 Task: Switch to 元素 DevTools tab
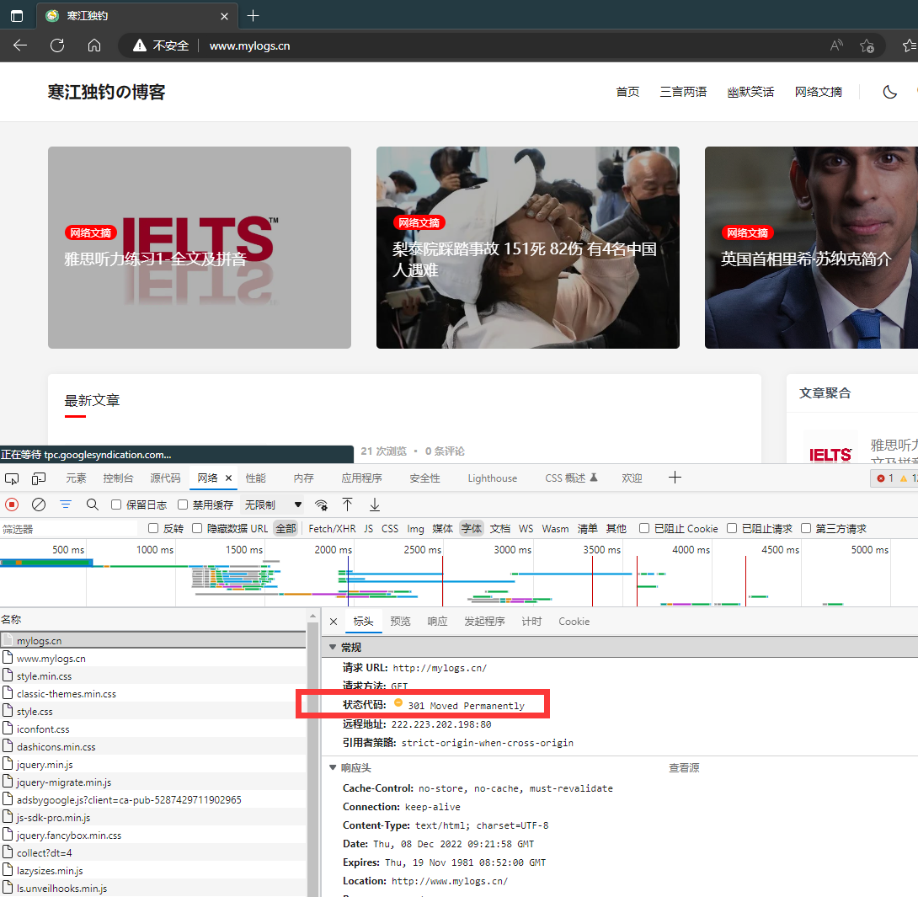(76, 478)
